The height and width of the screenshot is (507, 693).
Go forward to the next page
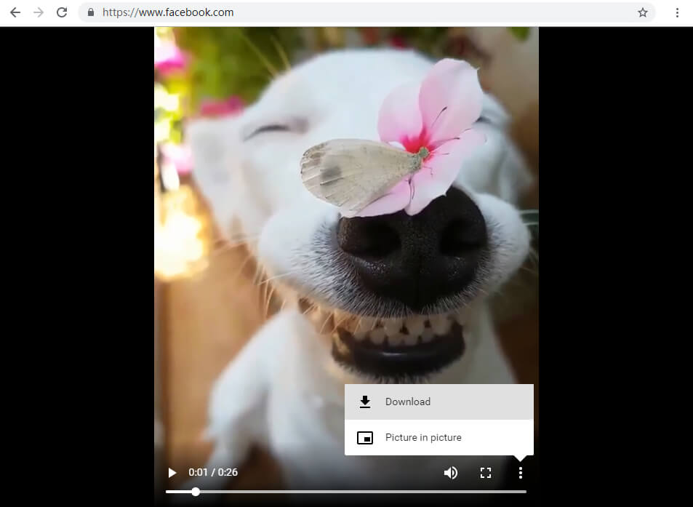(x=39, y=12)
